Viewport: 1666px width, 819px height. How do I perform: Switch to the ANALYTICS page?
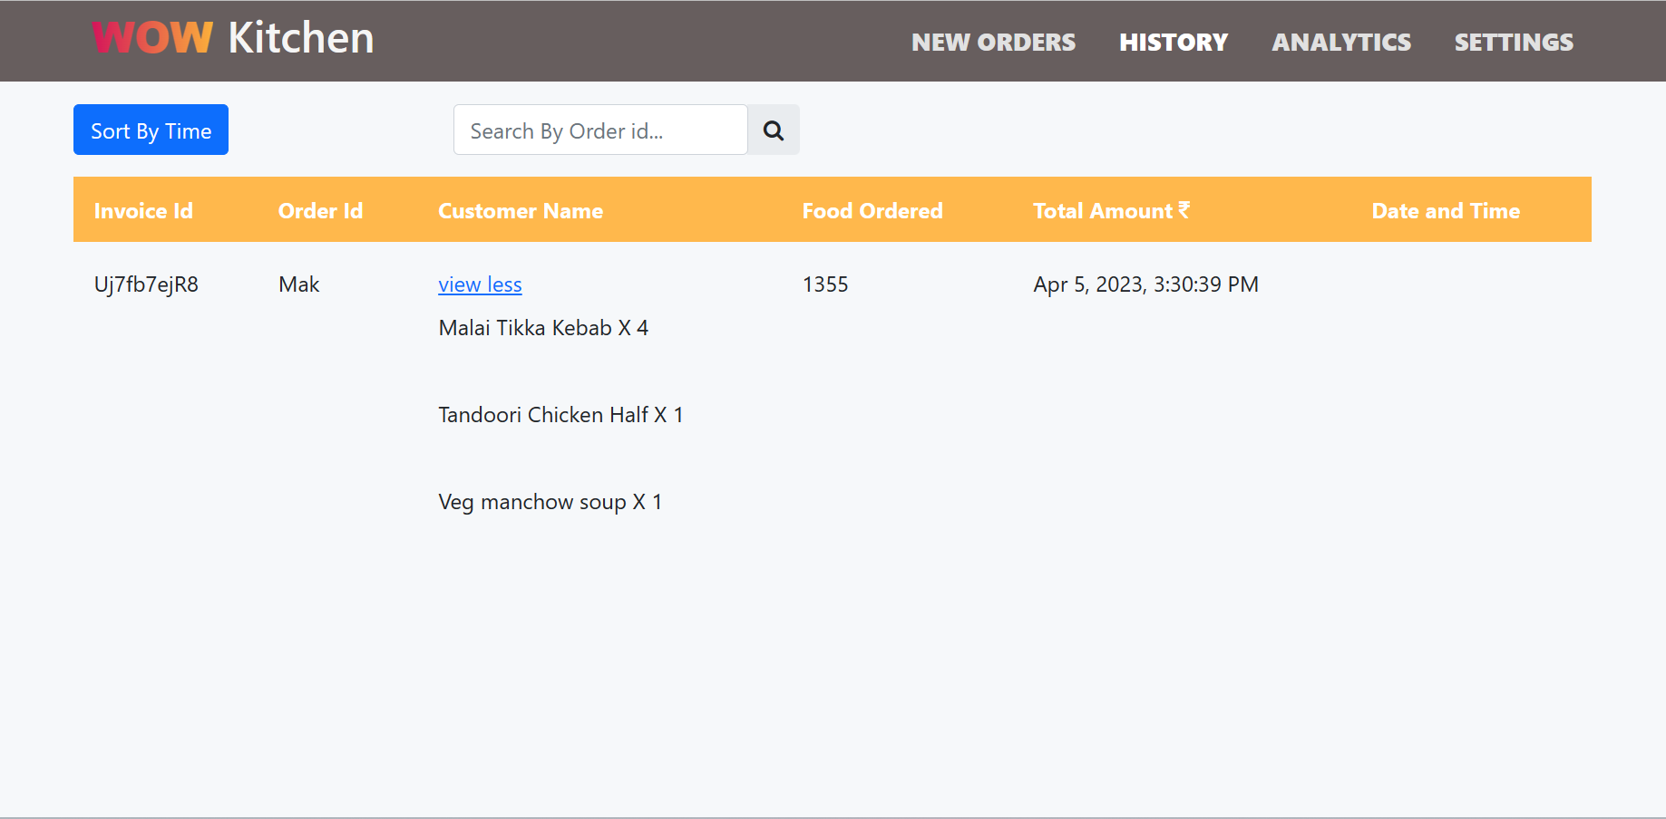coord(1340,42)
